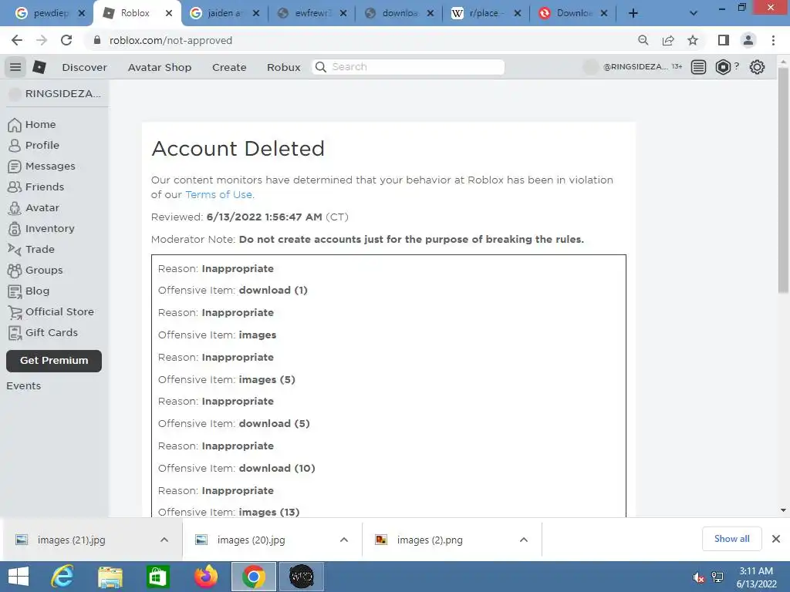Open Create in Roblox navbar
This screenshot has width=790, height=592.
[229, 68]
